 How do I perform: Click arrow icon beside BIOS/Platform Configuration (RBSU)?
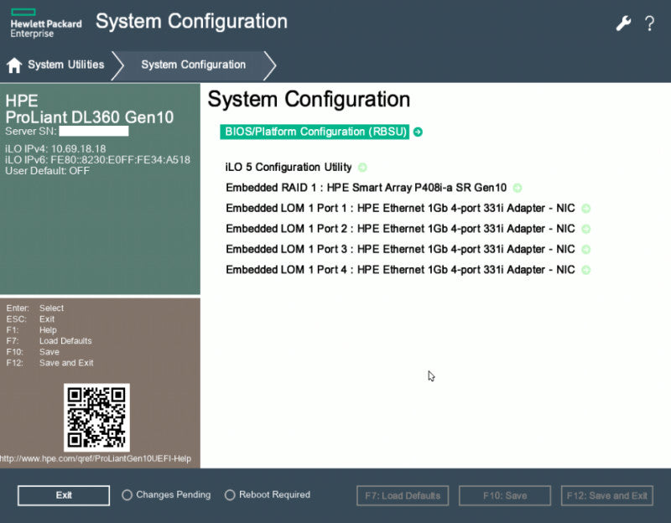(x=418, y=132)
